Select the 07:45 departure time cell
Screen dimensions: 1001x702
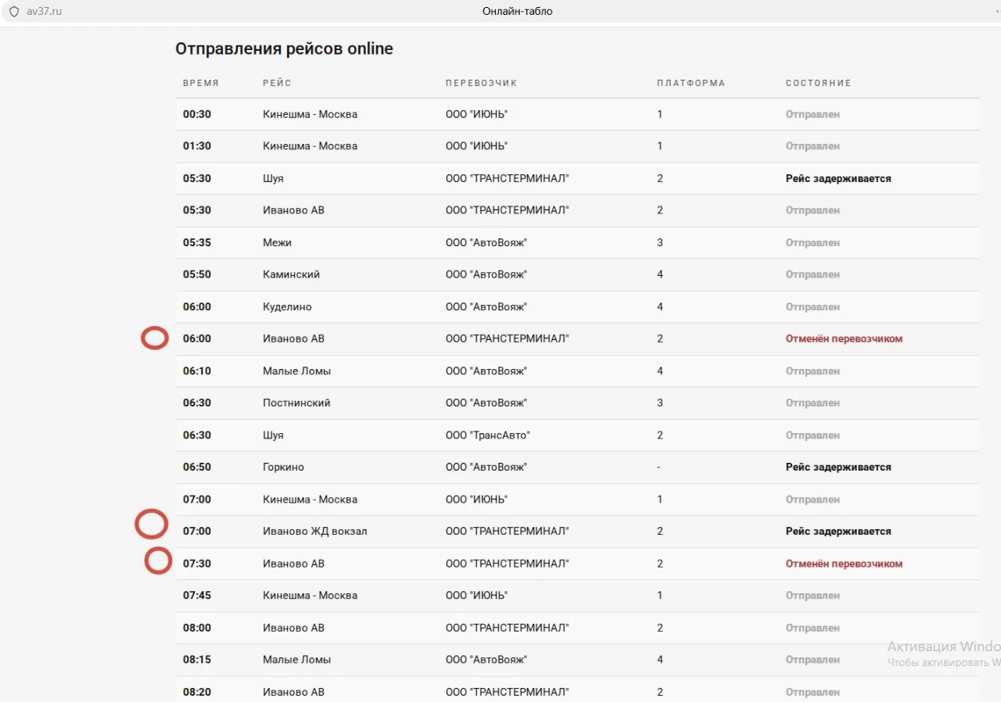click(197, 595)
